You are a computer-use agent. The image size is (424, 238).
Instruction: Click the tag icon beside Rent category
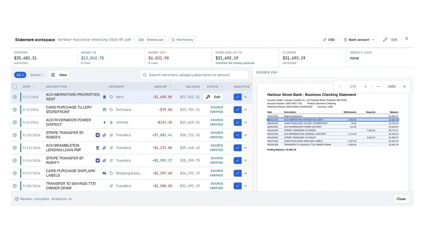click(x=111, y=97)
